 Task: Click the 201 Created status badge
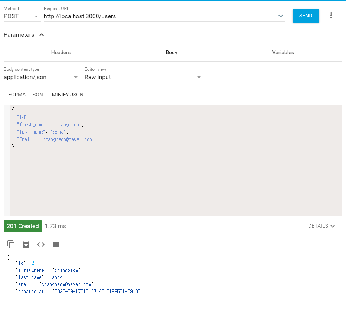pos(23,226)
